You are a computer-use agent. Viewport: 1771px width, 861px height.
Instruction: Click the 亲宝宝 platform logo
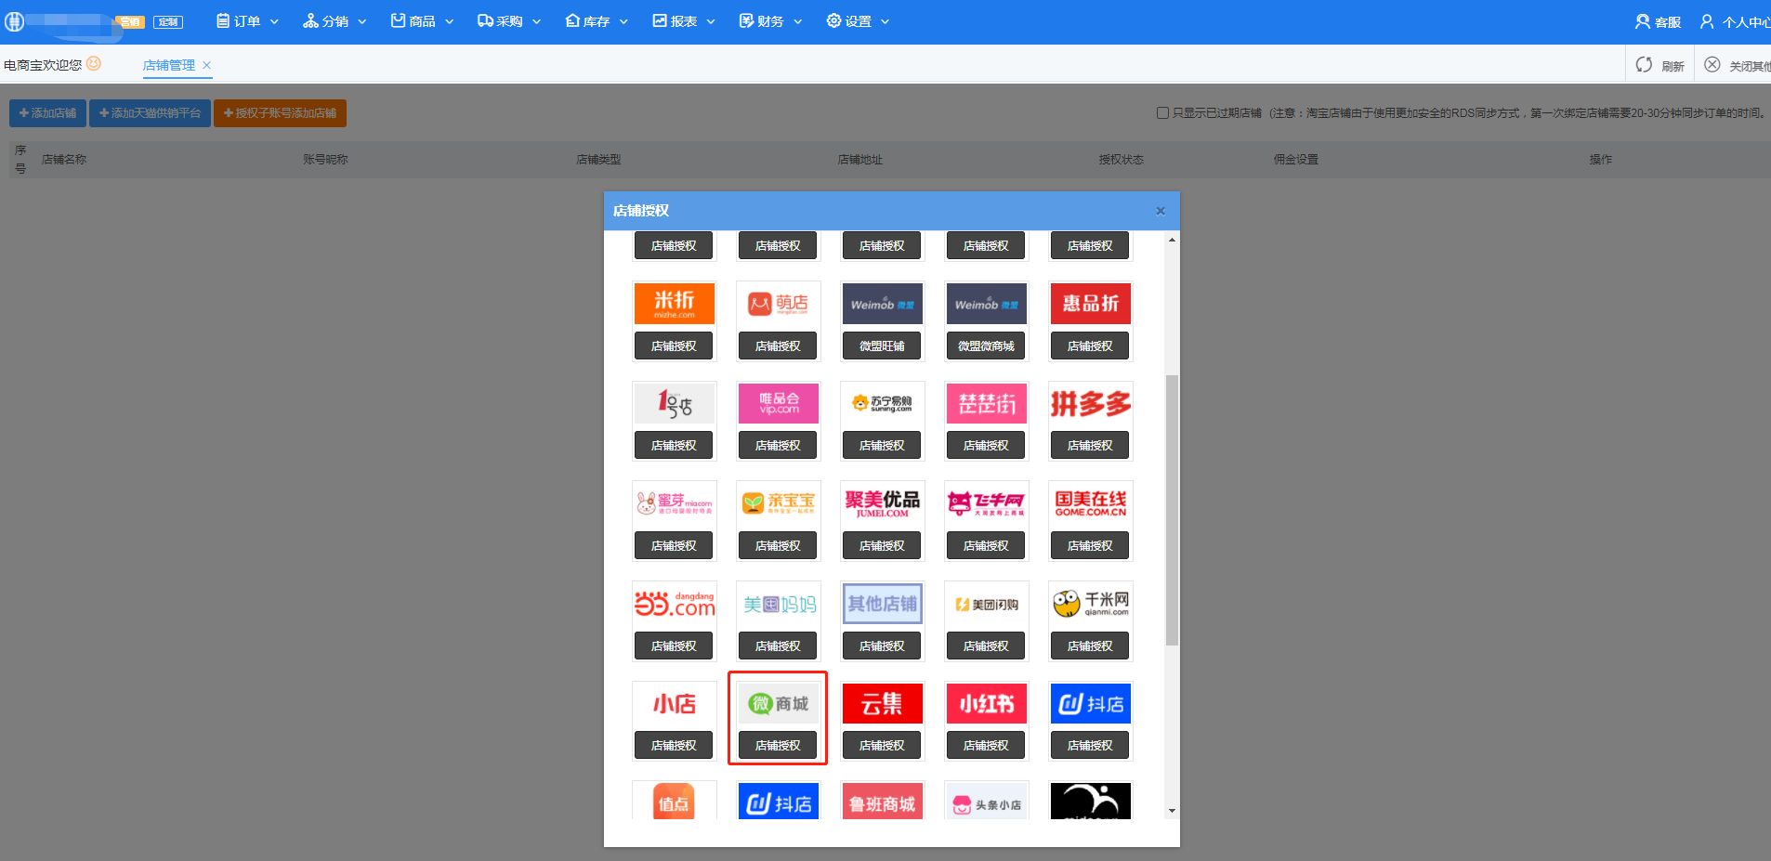tap(778, 503)
